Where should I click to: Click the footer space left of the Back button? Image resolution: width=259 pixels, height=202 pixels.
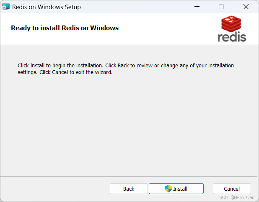coord(54,189)
